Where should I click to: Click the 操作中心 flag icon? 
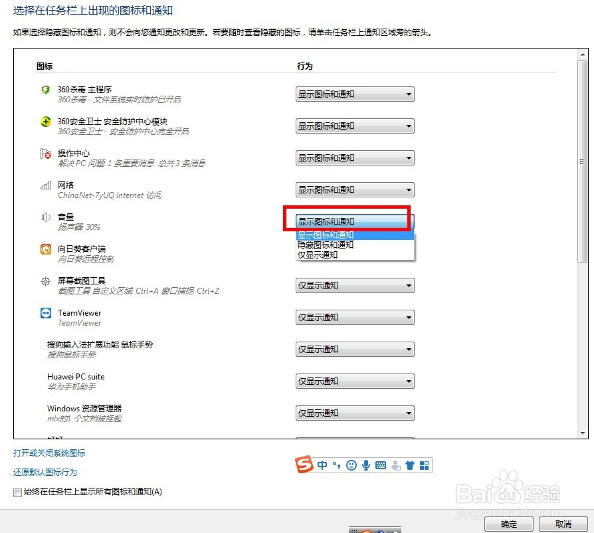pos(45,154)
